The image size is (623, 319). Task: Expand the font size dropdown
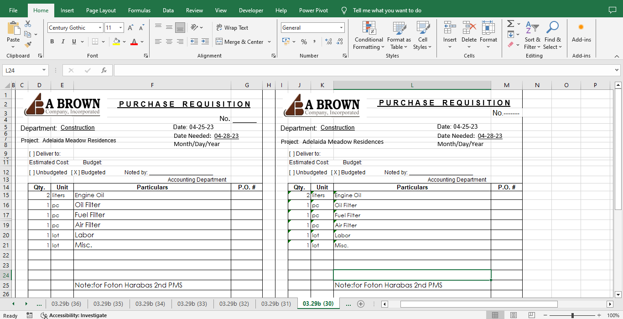(120, 28)
